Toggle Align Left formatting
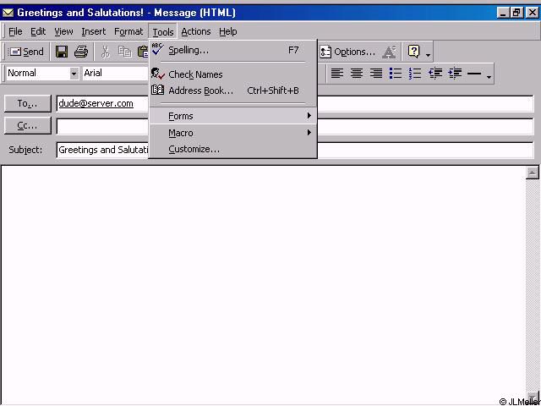This screenshot has width=541, height=406. [x=336, y=74]
